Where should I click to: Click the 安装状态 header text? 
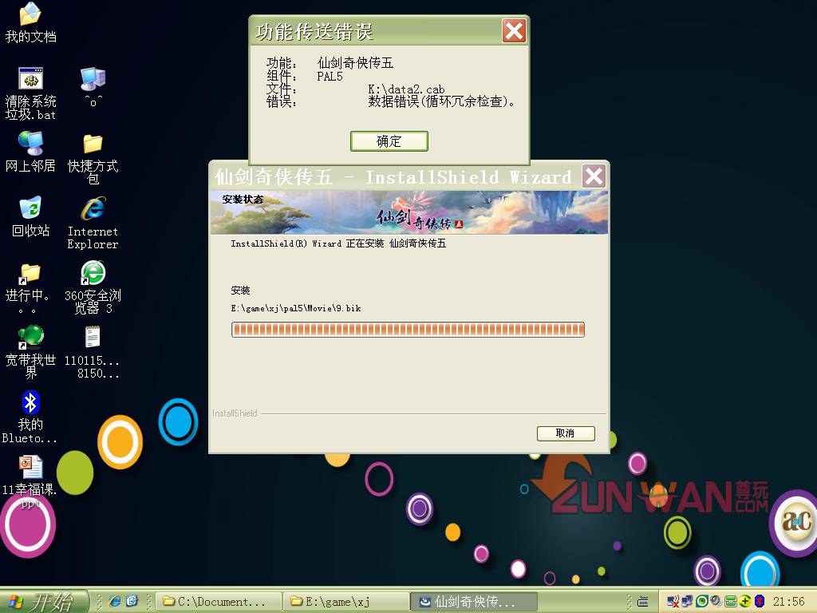243,199
